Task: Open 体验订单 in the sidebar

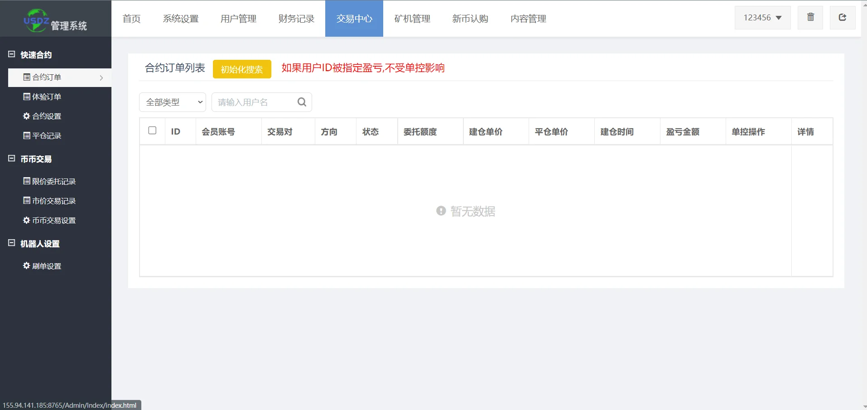Action: point(42,97)
